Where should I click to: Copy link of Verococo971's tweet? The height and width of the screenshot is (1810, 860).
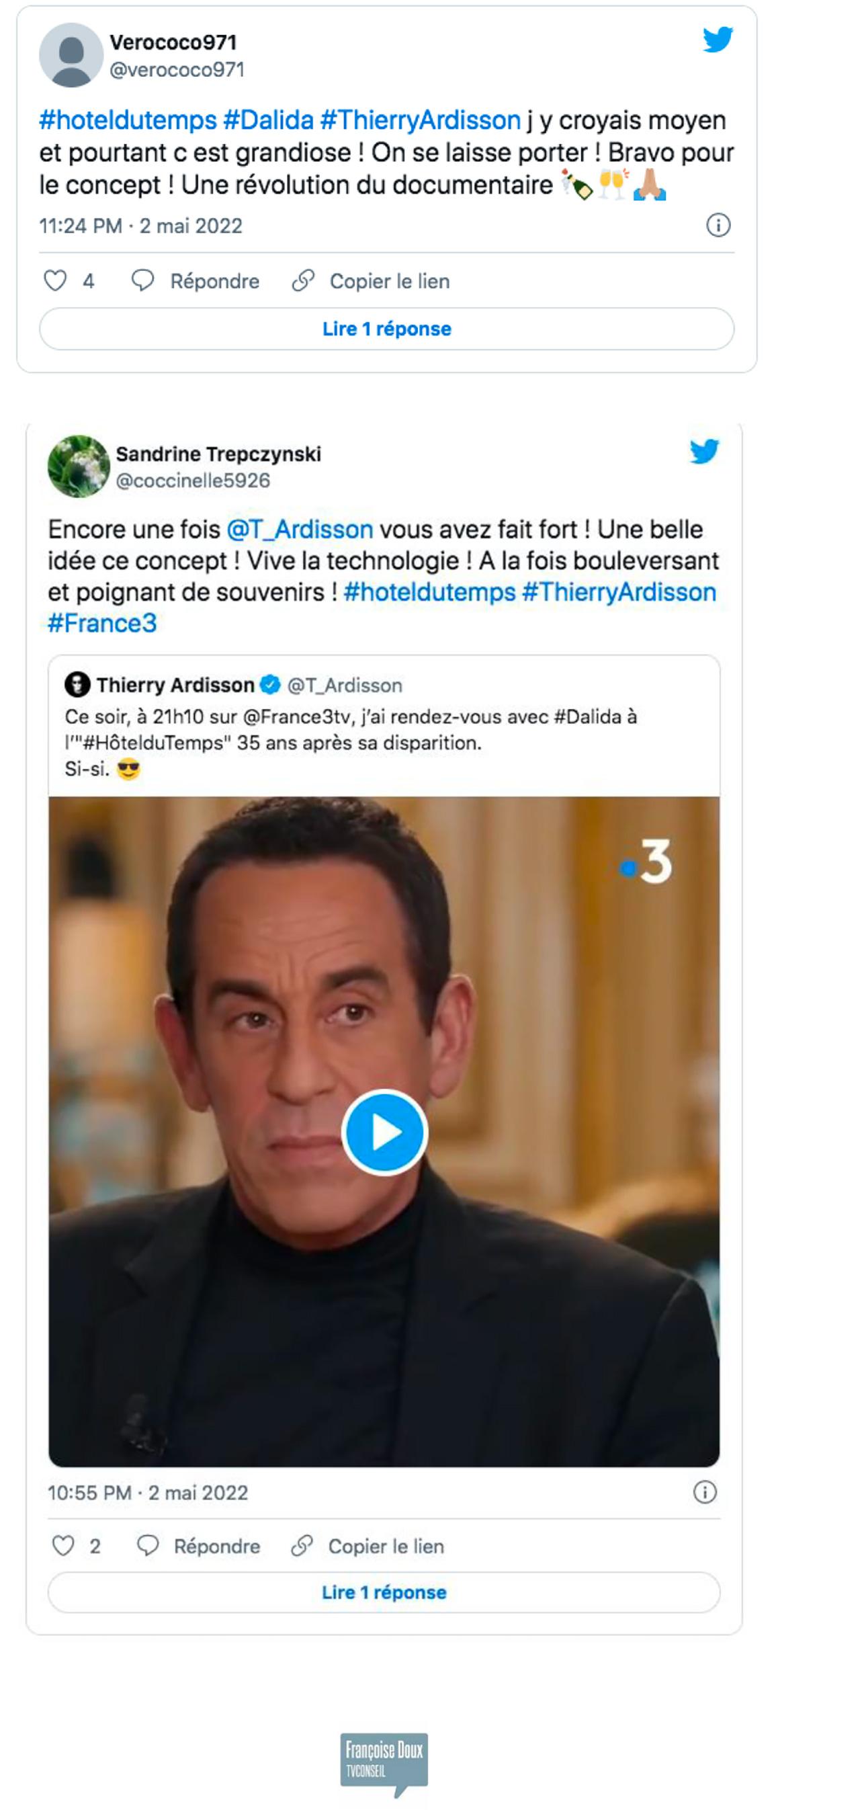point(371,281)
